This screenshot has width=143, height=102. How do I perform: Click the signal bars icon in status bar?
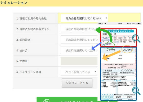coord(100,24)
